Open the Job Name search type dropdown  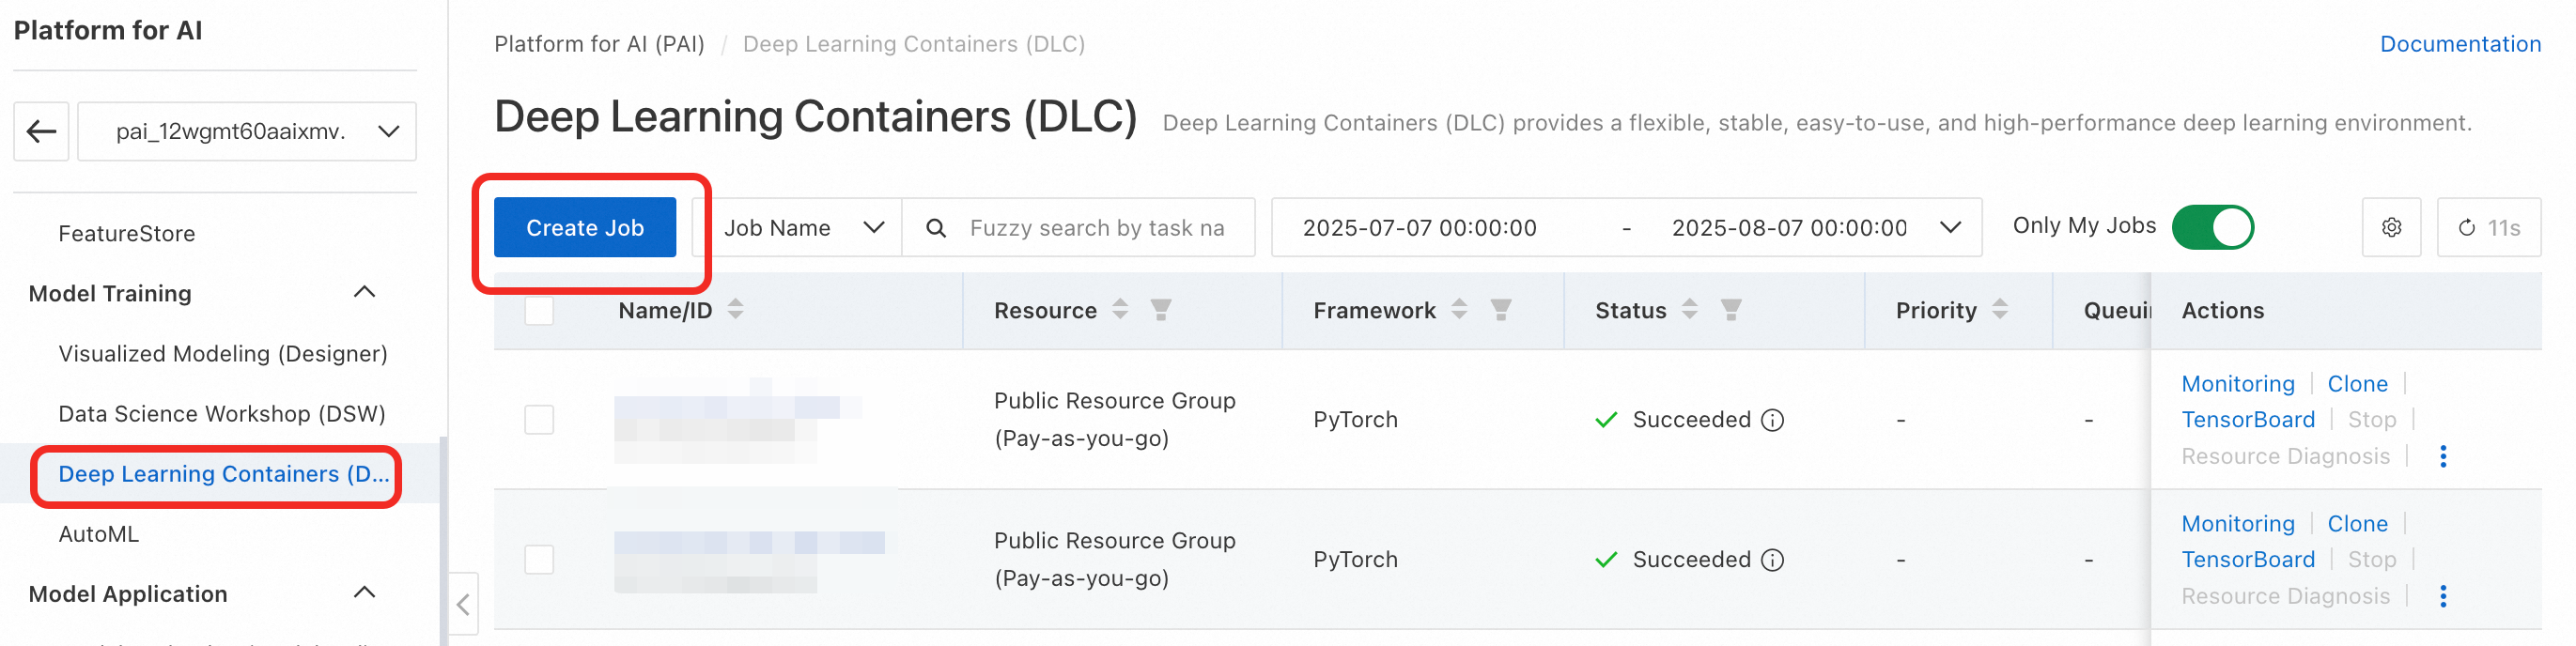[803, 228]
